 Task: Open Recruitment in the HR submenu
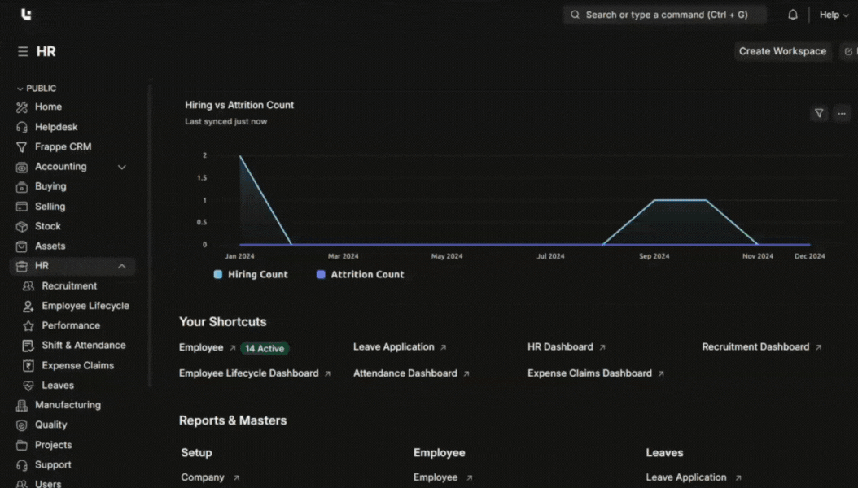coord(69,286)
